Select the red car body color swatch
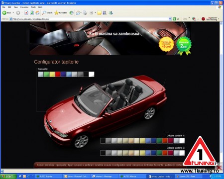The width and height of the screenshot is (224, 179). (x=58, y=74)
